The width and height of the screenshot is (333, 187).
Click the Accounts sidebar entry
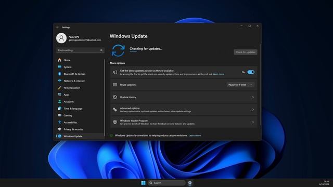pyautogui.click(x=80, y=102)
